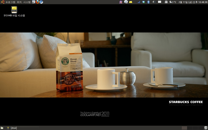Image resolution: width=208 pixels, height=130 pixels.
Task: Click the show desktop button in bottom panel
Action: [x=2, y=128]
